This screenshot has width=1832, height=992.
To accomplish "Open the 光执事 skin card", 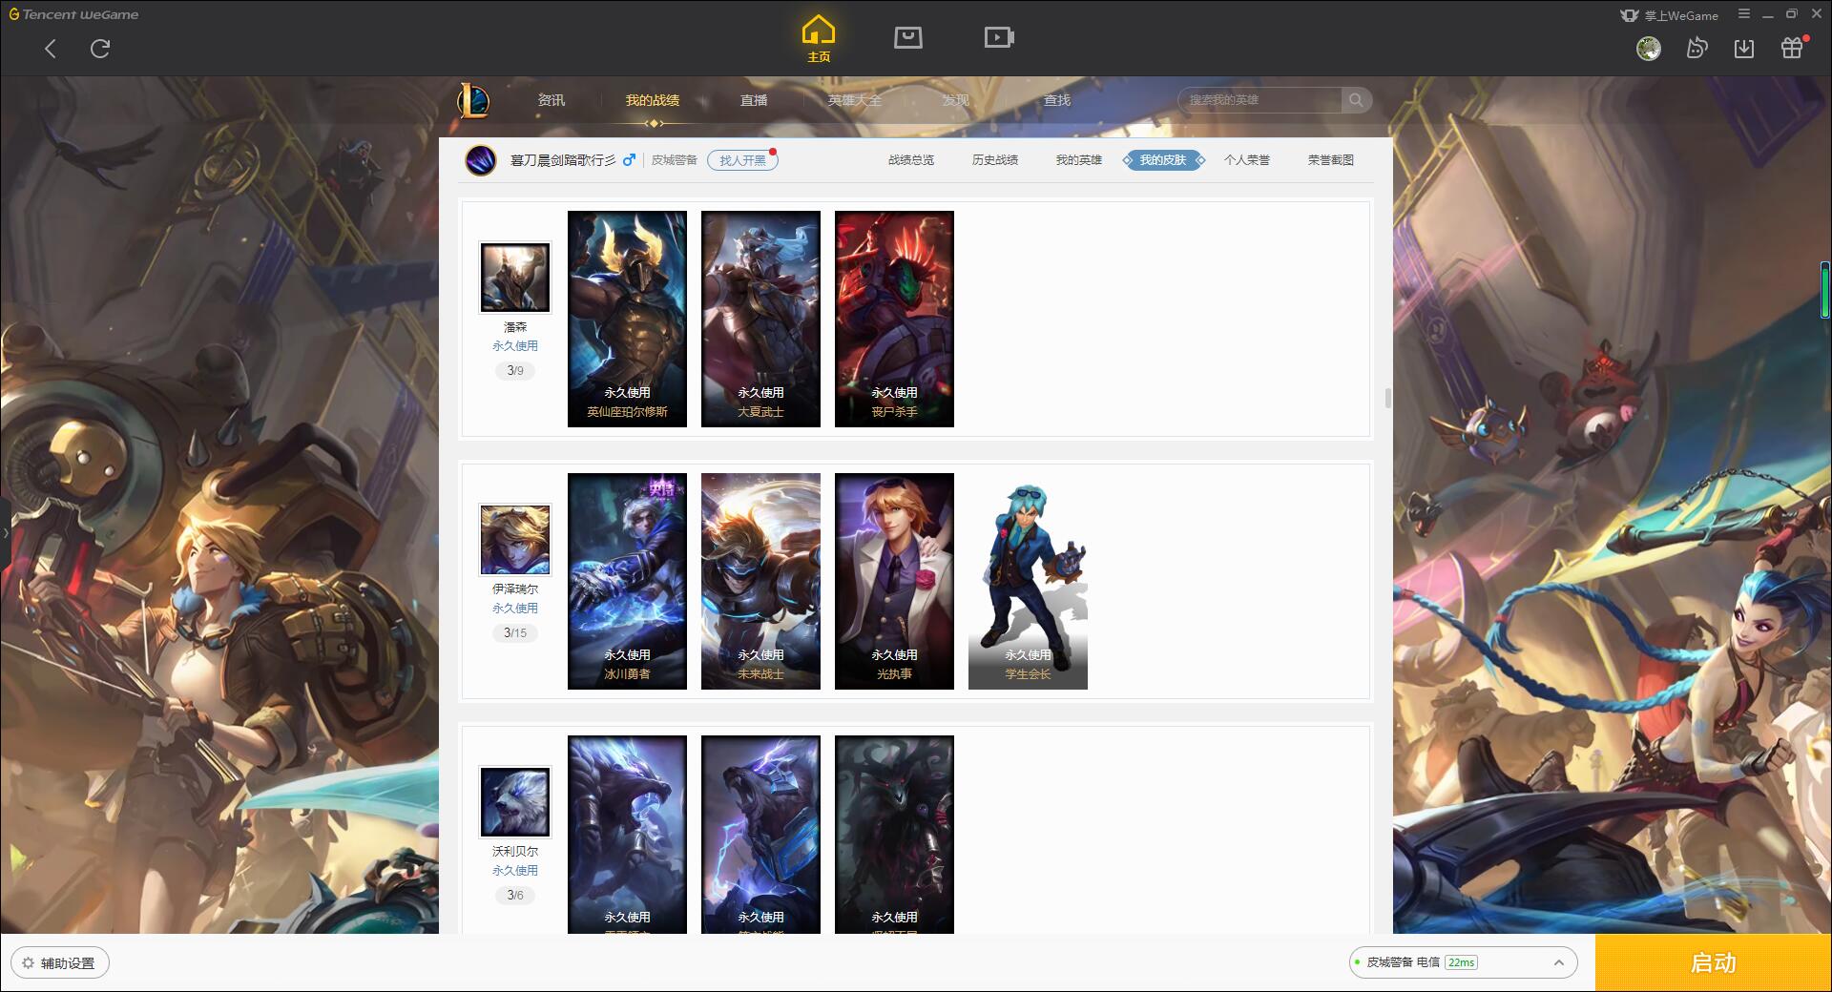I will (894, 581).
